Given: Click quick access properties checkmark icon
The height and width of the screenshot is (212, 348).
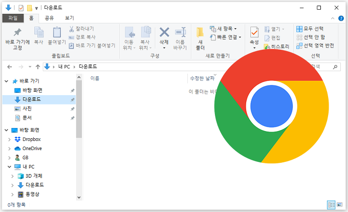Looking at the screenshot, I should (21, 8).
